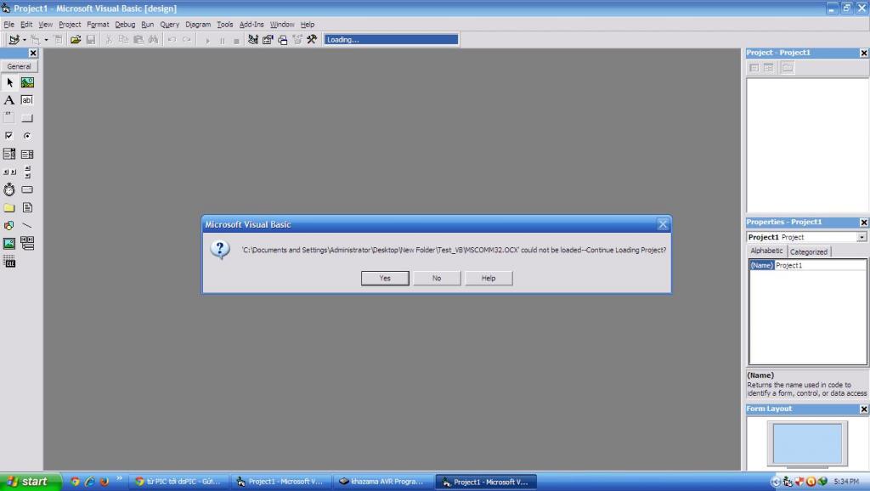Open the Toolbox via hammer-wrench icon
870x491 pixels.
312,39
